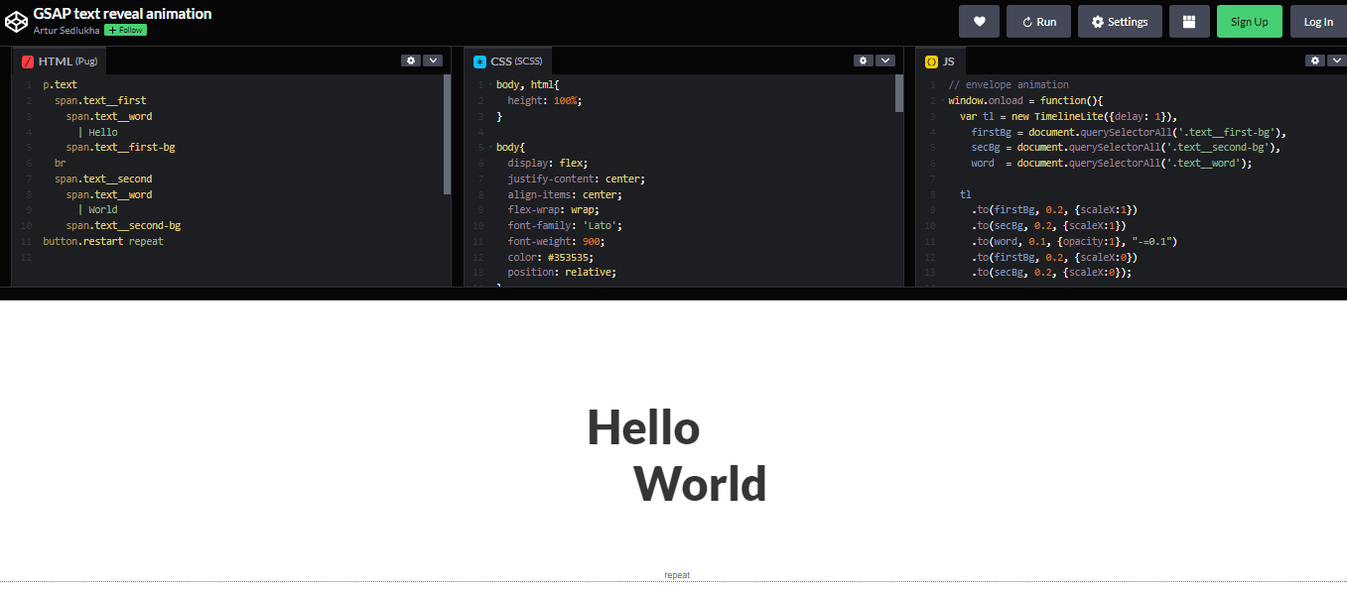Click the heart icon to like this Pen
The width and height of the screenshot is (1347, 595).
pos(979,21)
